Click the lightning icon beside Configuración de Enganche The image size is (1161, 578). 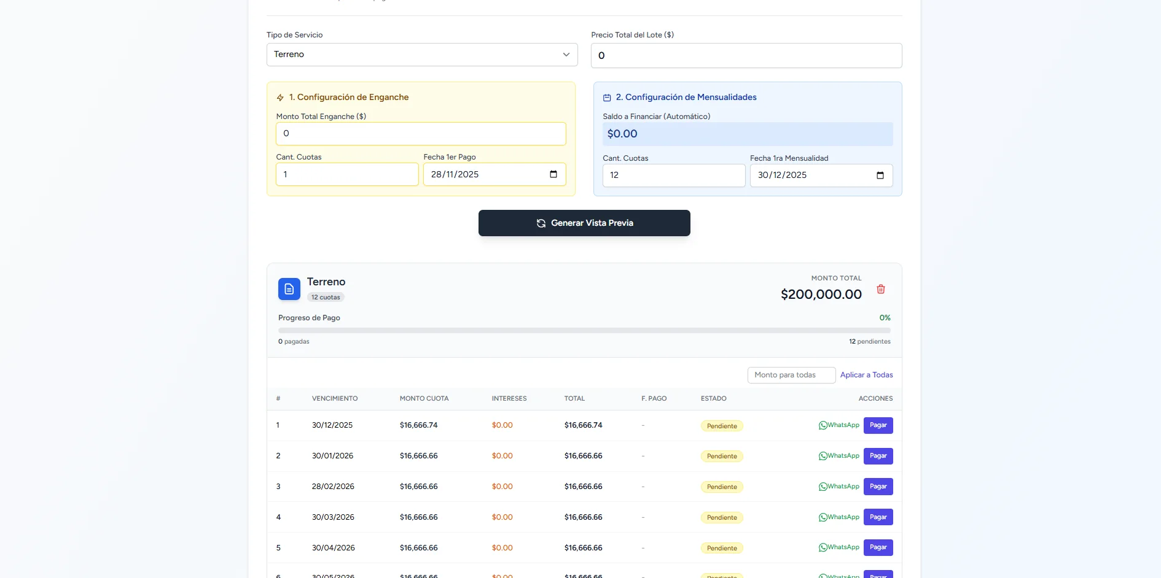point(280,98)
